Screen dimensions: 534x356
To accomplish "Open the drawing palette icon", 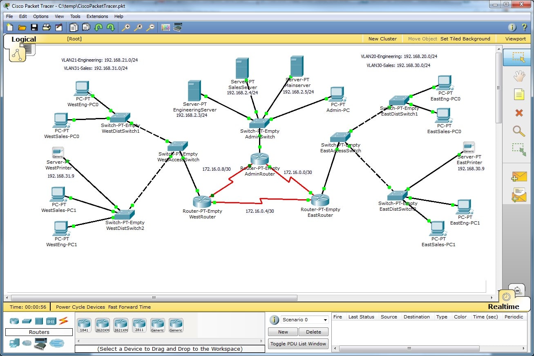I will click(165, 27).
